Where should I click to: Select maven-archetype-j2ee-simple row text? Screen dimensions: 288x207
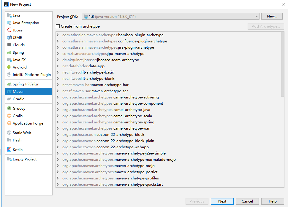[x=114, y=153]
